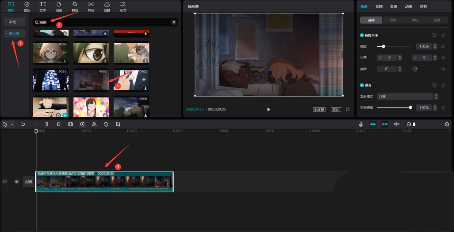Expand the 素材库 section in the sidebar
Image resolution: width=454 pixels, height=232 pixels.
click(x=15, y=34)
